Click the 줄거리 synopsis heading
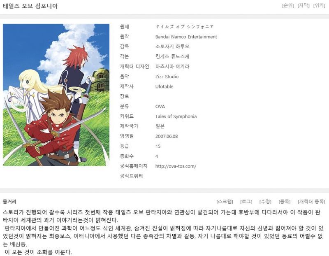The image size is (329, 256). tap(9, 202)
